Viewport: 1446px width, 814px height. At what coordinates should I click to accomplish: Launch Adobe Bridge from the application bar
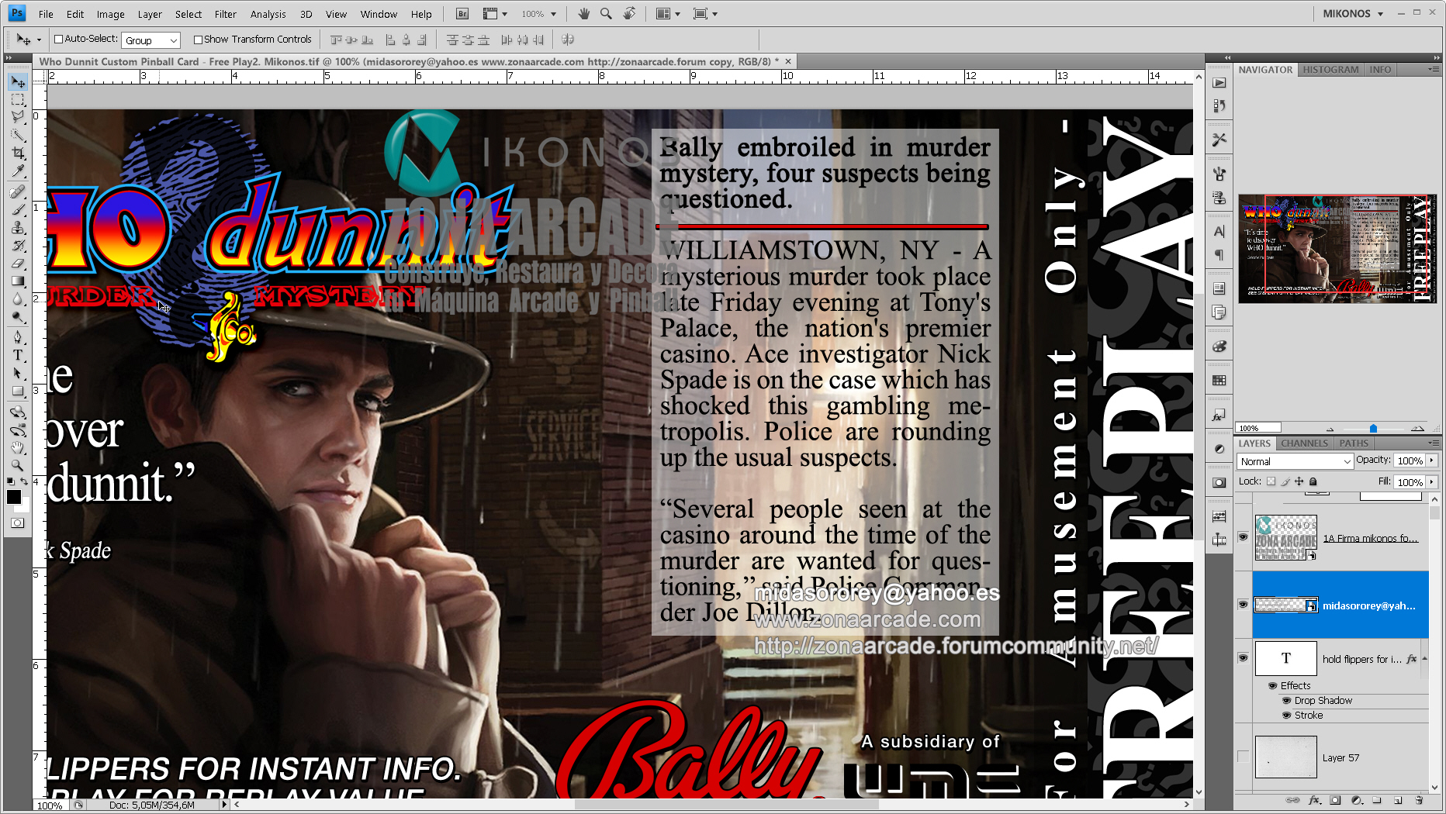point(462,14)
